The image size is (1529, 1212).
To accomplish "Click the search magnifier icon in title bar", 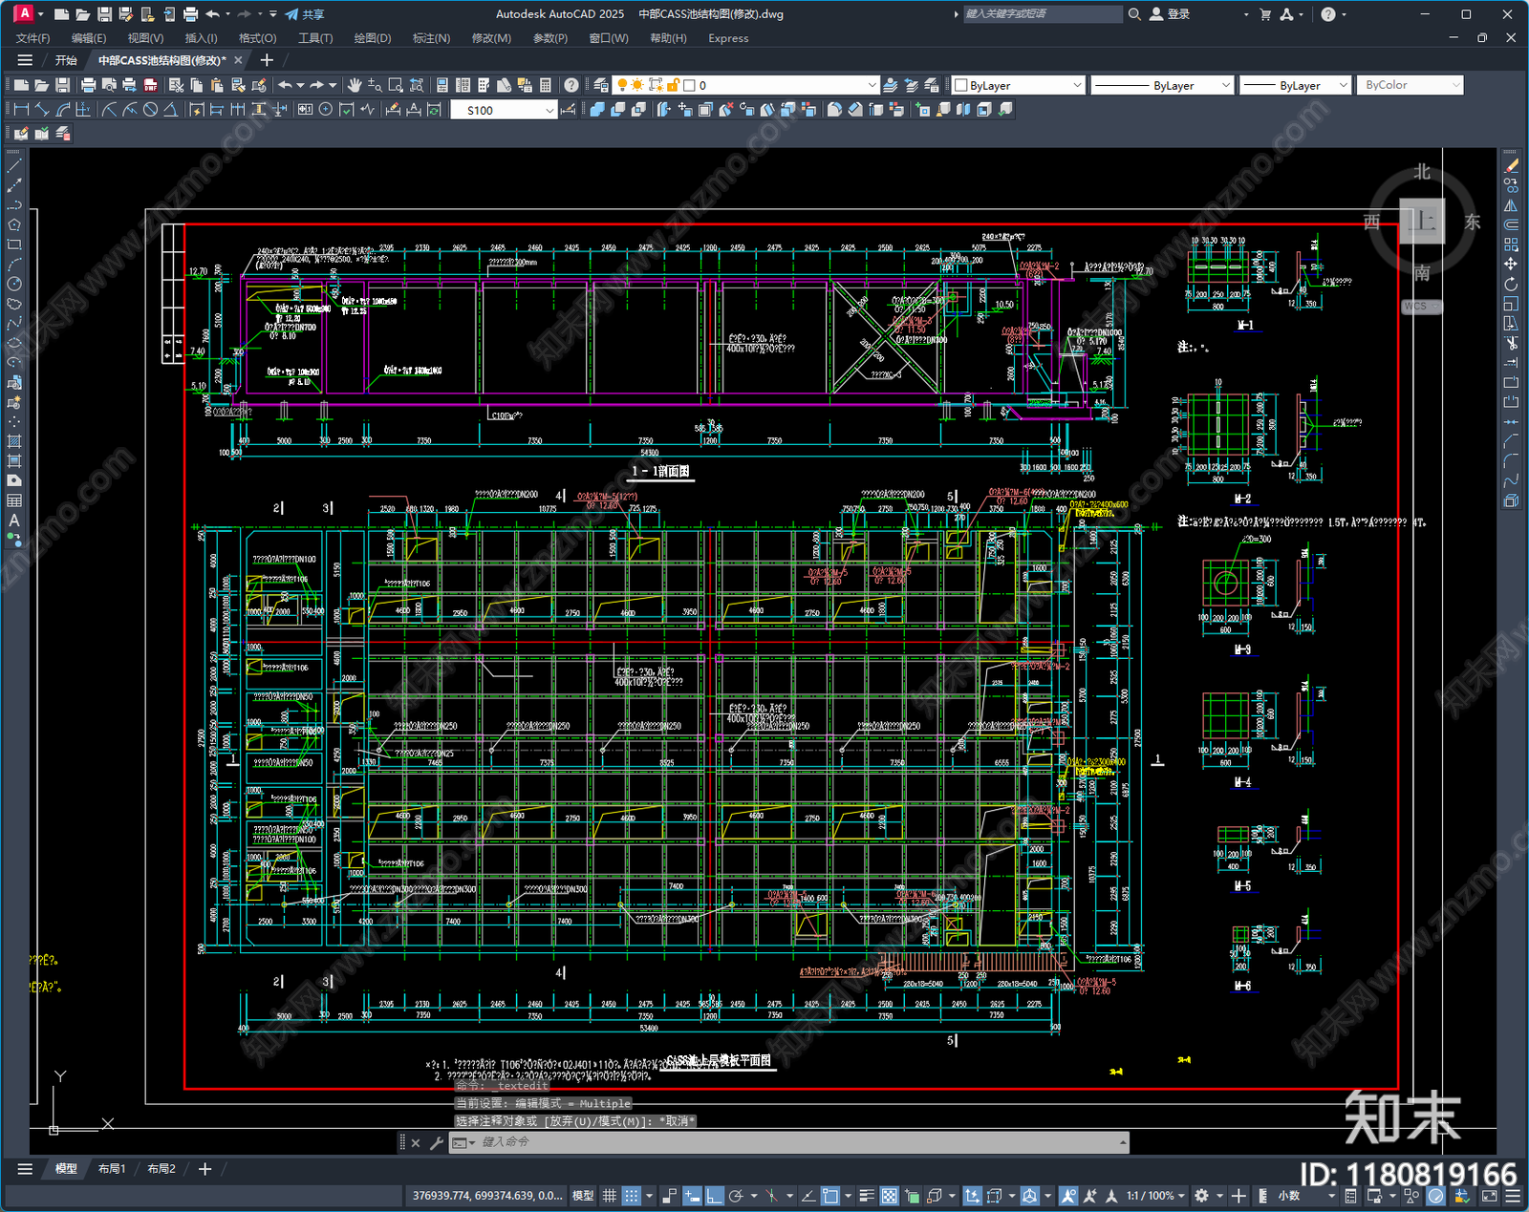I will click(1134, 14).
